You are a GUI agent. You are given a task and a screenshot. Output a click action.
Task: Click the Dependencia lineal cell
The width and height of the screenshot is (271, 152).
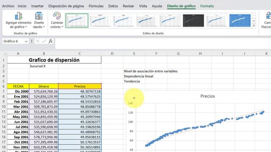(138, 76)
